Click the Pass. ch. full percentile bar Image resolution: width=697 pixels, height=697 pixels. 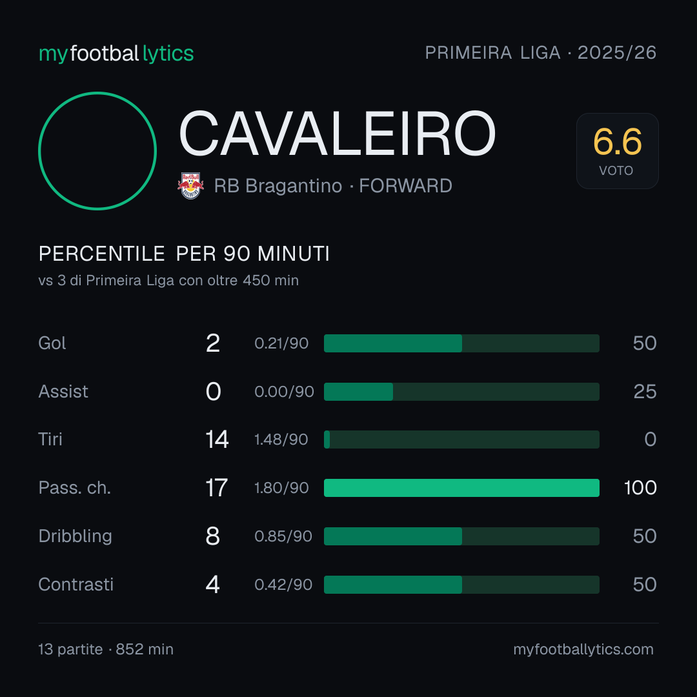click(461, 488)
